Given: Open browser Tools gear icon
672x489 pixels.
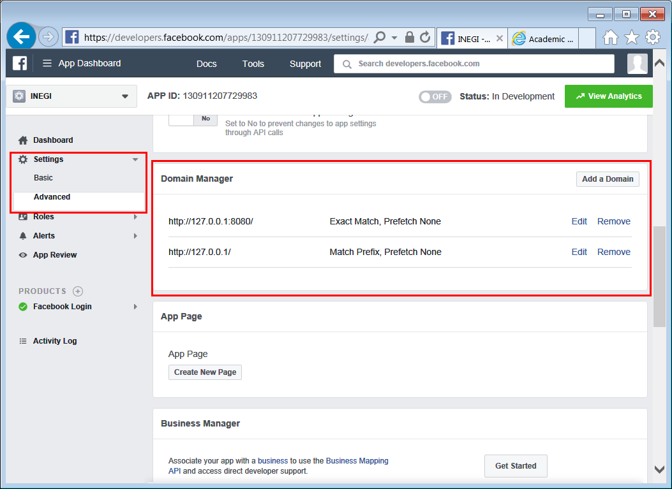Looking at the screenshot, I should tap(653, 37).
